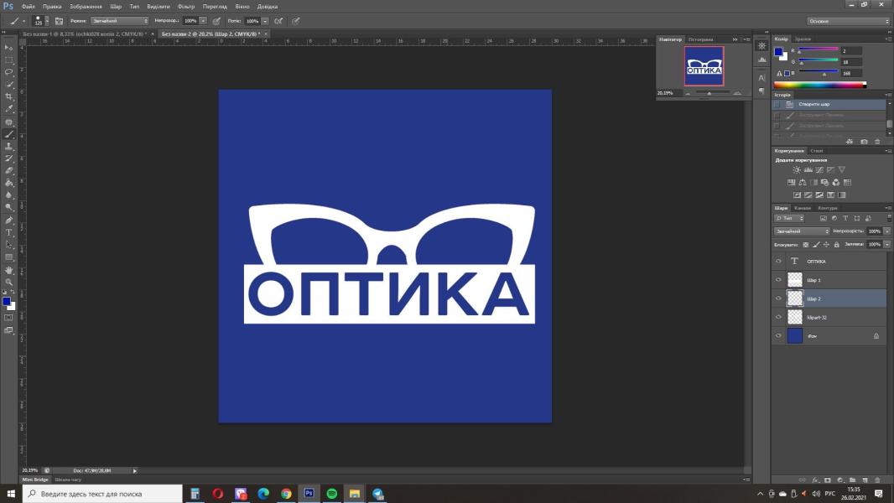Screen dimensions: 894x503
Task: Open the layer blend mode dropdown
Action: pos(802,231)
